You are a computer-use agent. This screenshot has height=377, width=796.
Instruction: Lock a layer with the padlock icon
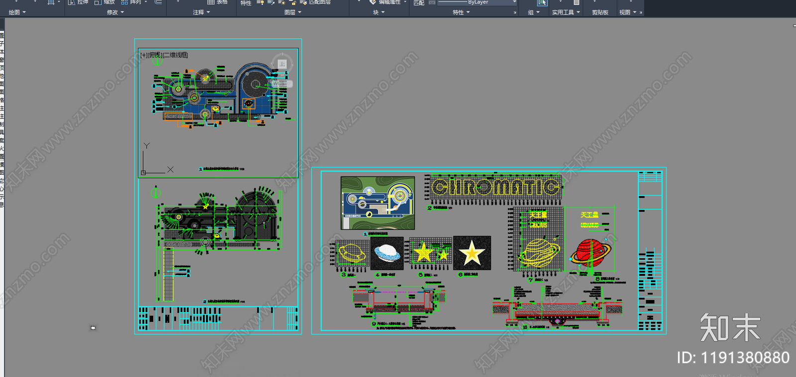coord(293,2)
